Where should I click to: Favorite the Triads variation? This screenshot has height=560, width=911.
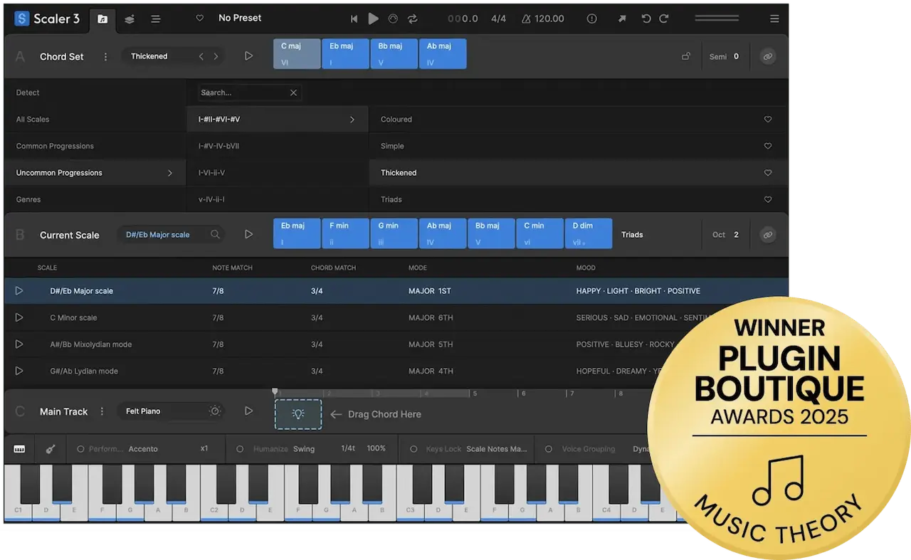(x=768, y=200)
